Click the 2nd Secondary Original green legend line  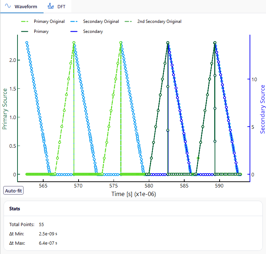click(128, 21)
